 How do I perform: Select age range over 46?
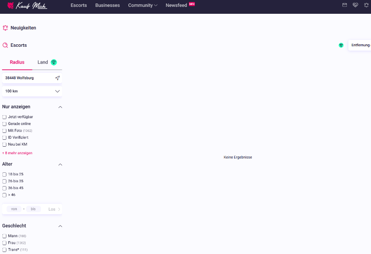pos(4,195)
